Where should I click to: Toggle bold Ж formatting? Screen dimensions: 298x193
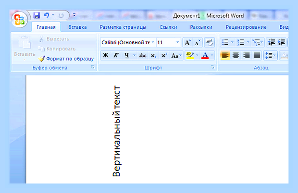point(105,55)
